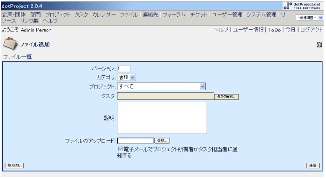This screenshot has width=326, height=179.
Task: Click into the バージョン input field
Action: click(x=124, y=68)
